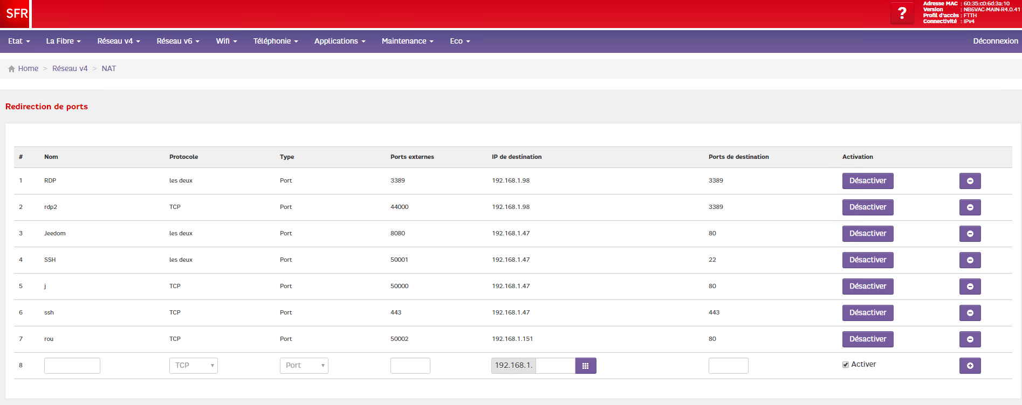Disable the SSH rule on port 50001
The width and height of the screenshot is (1022, 405).
[x=867, y=260]
